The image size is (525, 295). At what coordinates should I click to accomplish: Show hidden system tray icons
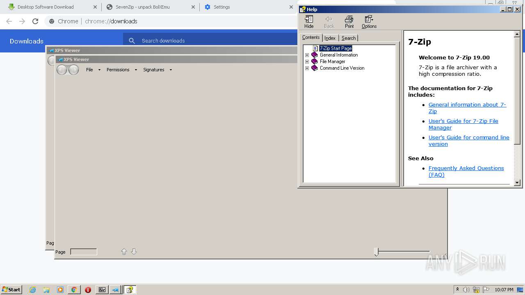[457, 289]
